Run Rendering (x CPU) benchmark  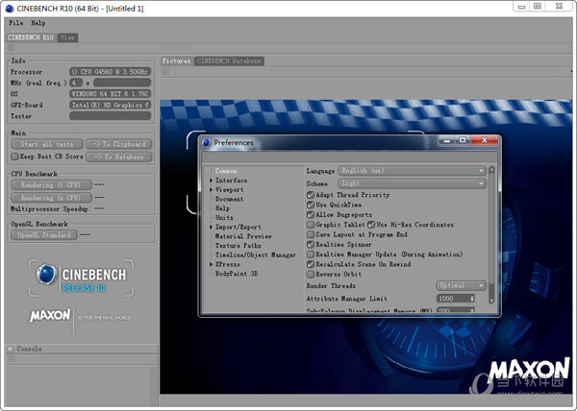coord(52,198)
